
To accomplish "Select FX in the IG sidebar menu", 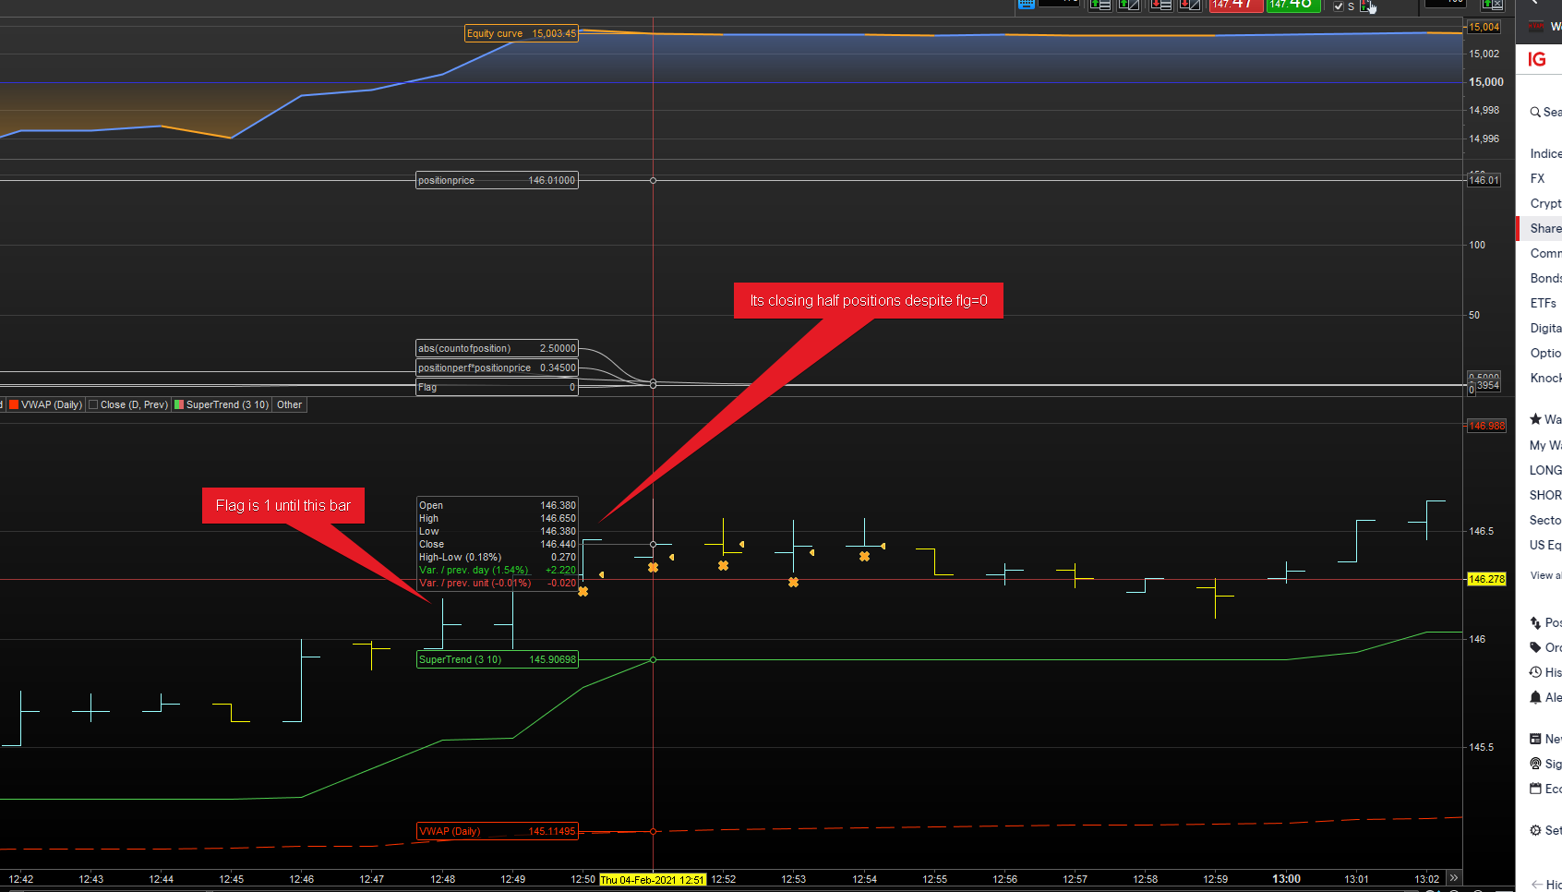I will click(x=1537, y=178).
